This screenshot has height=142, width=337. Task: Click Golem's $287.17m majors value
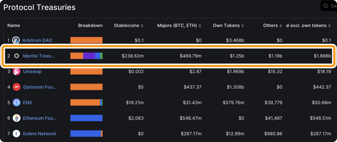click(191, 134)
